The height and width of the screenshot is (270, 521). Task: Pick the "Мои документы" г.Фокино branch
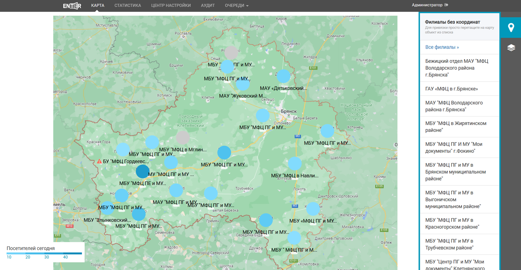tap(459, 148)
